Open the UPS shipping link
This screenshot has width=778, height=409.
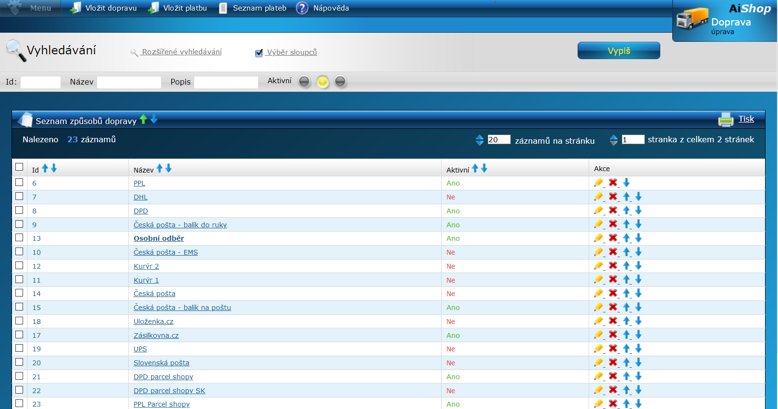point(140,349)
